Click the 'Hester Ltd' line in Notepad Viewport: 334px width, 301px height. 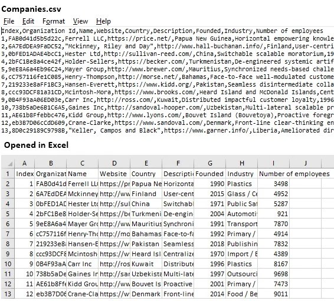(x=168, y=54)
